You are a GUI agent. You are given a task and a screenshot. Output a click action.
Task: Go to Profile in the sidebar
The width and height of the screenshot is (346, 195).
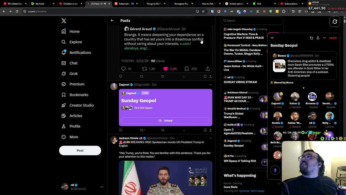point(71,126)
